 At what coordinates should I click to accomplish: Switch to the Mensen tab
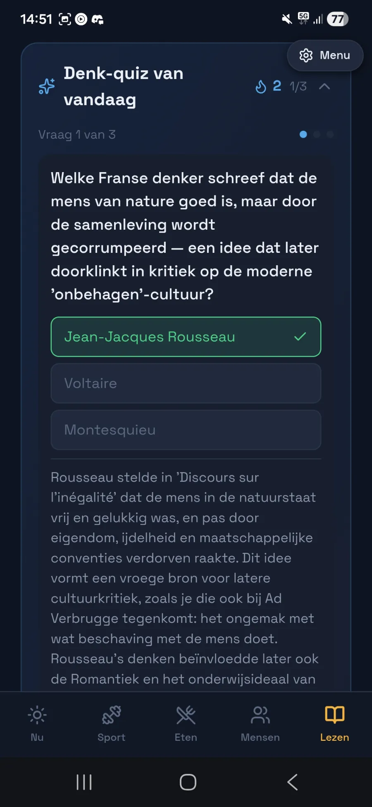pos(260,723)
